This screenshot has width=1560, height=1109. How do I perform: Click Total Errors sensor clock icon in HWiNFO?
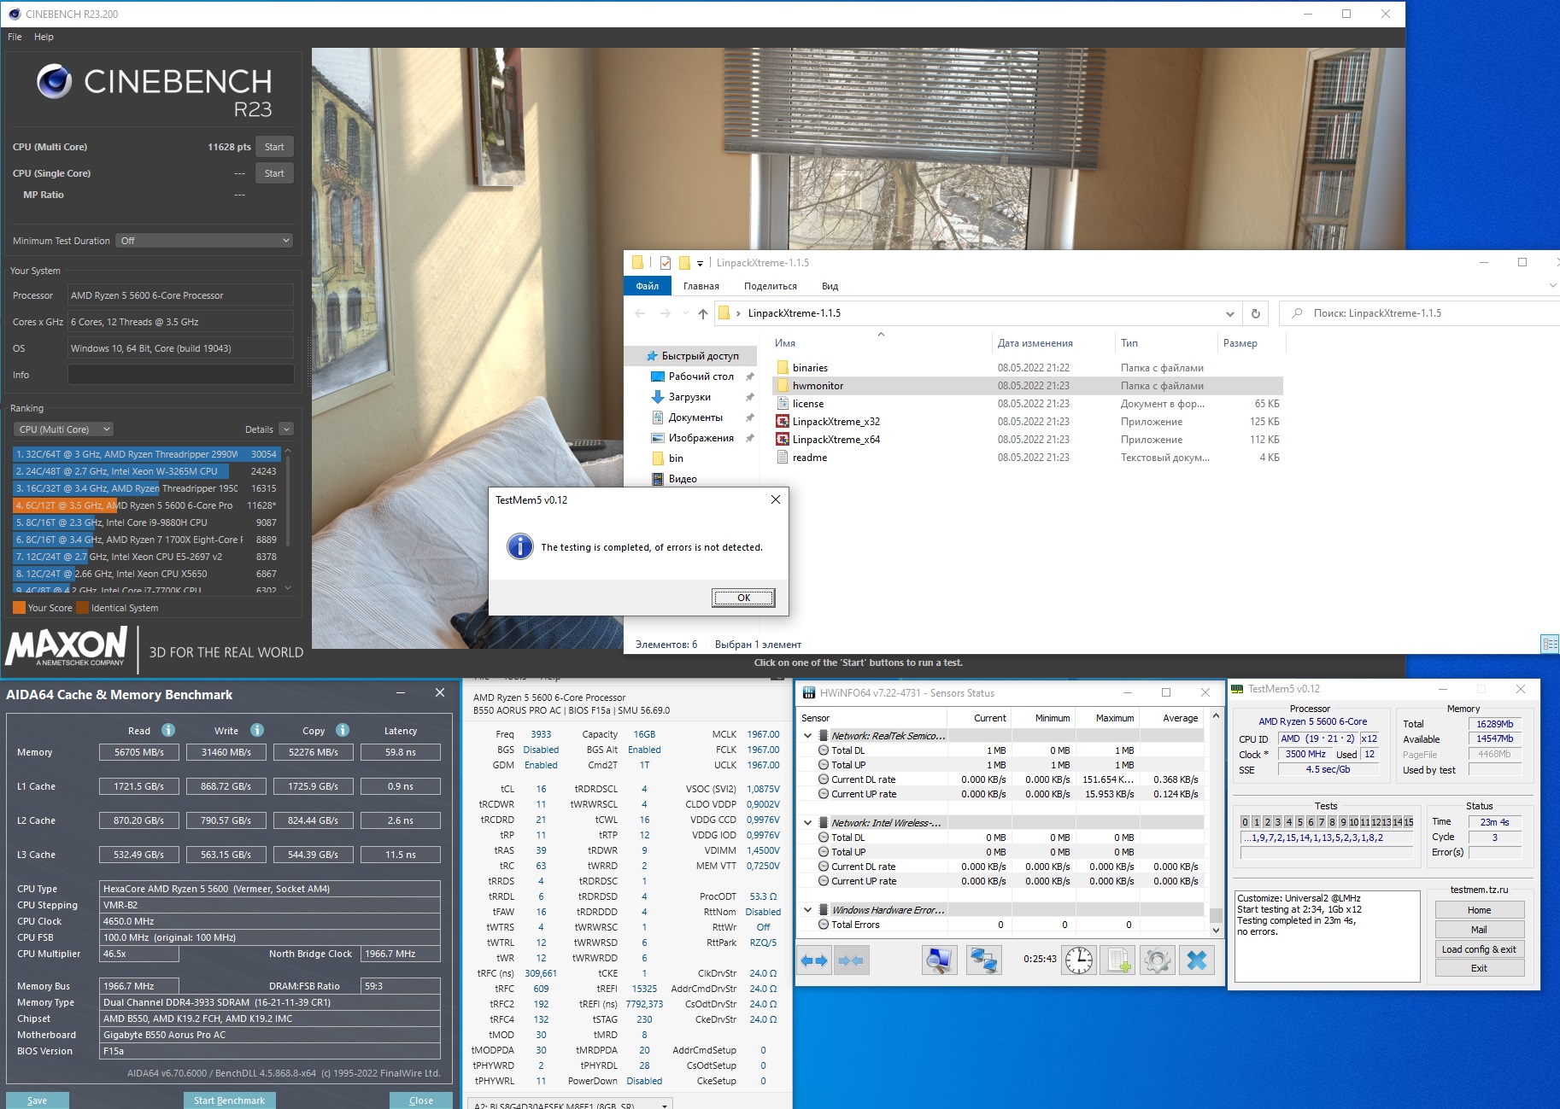[x=824, y=925]
